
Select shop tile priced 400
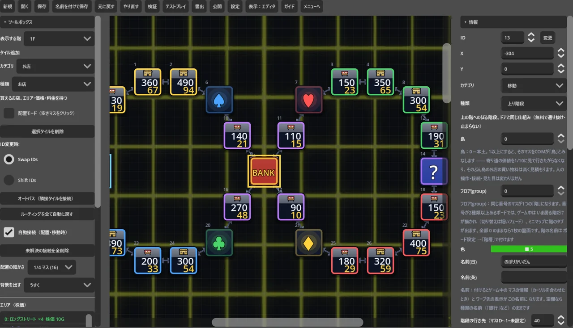pyautogui.click(x=416, y=243)
